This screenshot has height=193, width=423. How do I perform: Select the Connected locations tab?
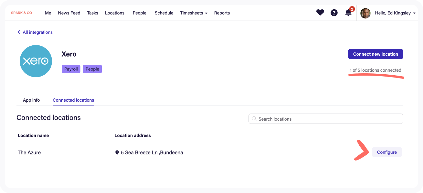click(x=73, y=100)
